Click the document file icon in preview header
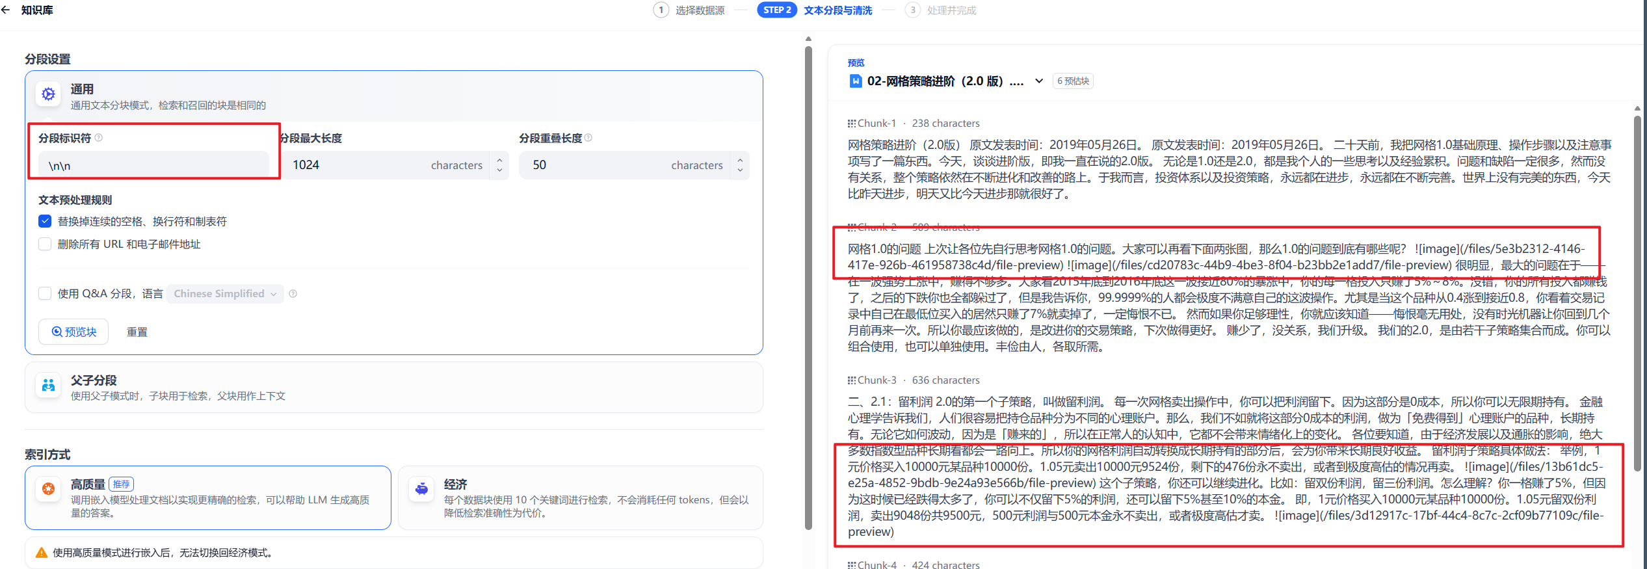1647x569 pixels. 856,81
